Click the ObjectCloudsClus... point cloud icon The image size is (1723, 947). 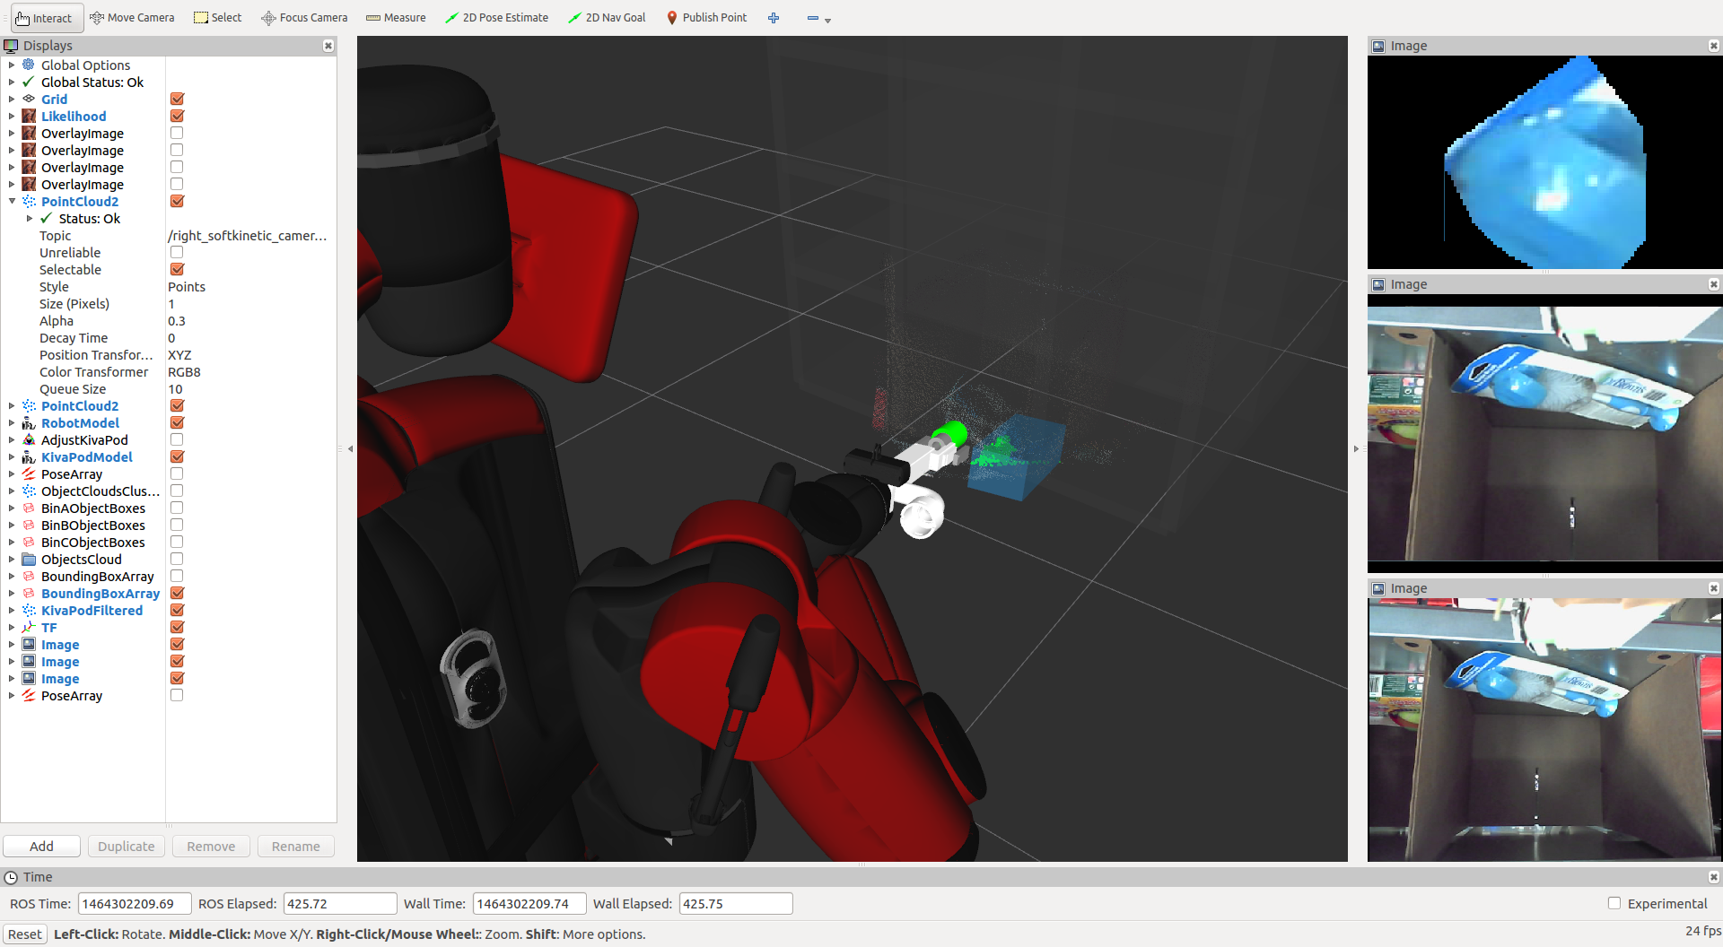tap(29, 491)
